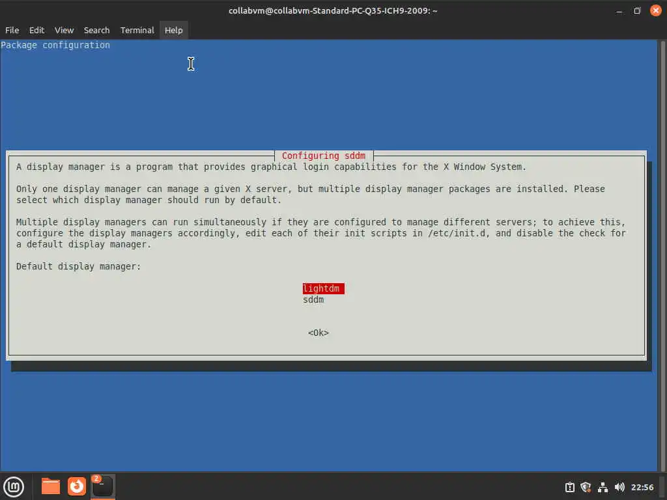Open the update manager shield tray icon
Viewport: 667px width, 500px height.
click(x=586, y=487)
